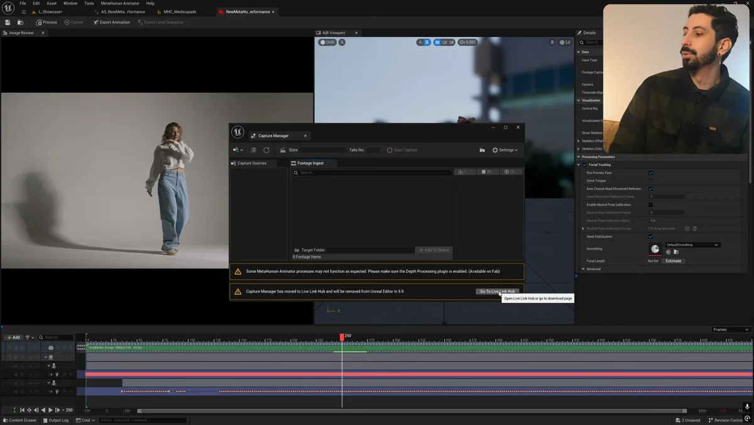Click the microphone icon at bottom right
Viewport: 754px width, 425px height.
click(x=747, y=407)
